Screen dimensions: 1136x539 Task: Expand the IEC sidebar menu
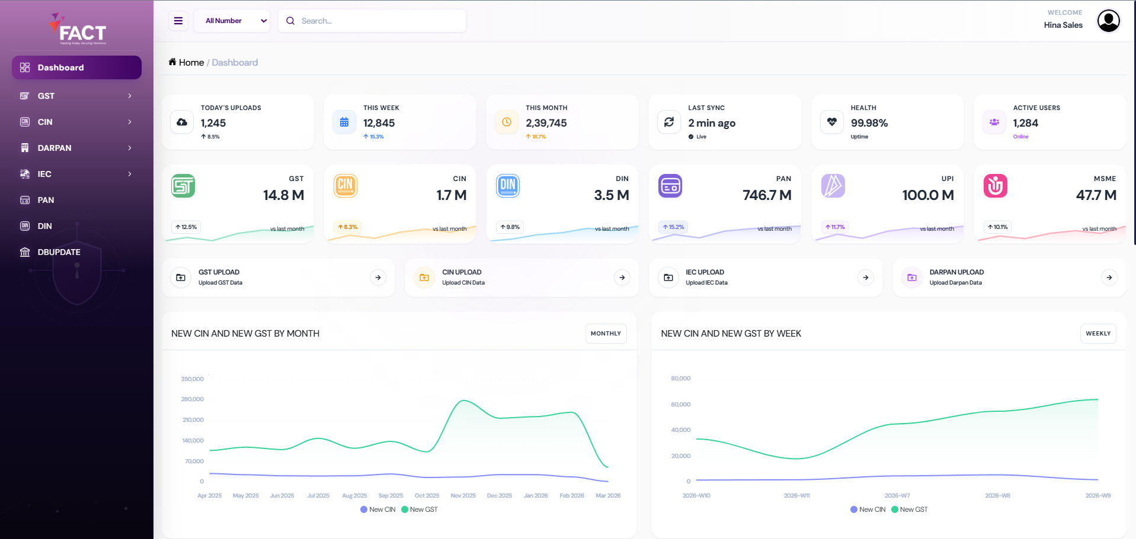77,174
